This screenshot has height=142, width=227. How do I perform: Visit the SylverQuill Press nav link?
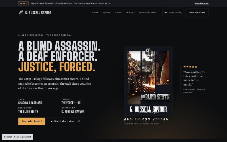(148, 12)
